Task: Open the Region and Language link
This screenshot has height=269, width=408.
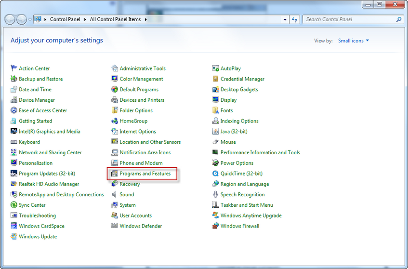Action: (245, 184)
